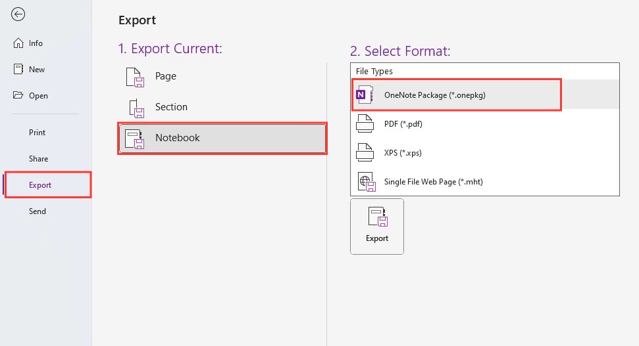Open the Share menu item

tap(38, 159)
